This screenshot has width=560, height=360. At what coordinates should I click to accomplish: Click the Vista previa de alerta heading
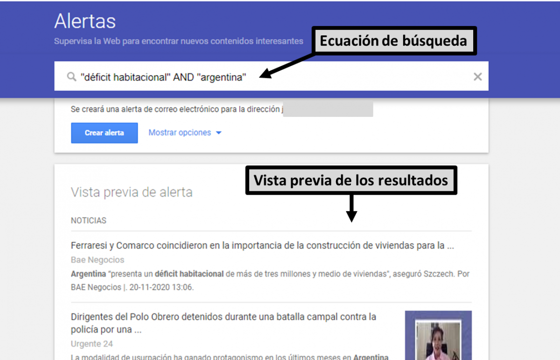(x=131, y=192)
